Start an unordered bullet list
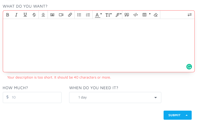The image size is (197, 124). coord(79,15)
